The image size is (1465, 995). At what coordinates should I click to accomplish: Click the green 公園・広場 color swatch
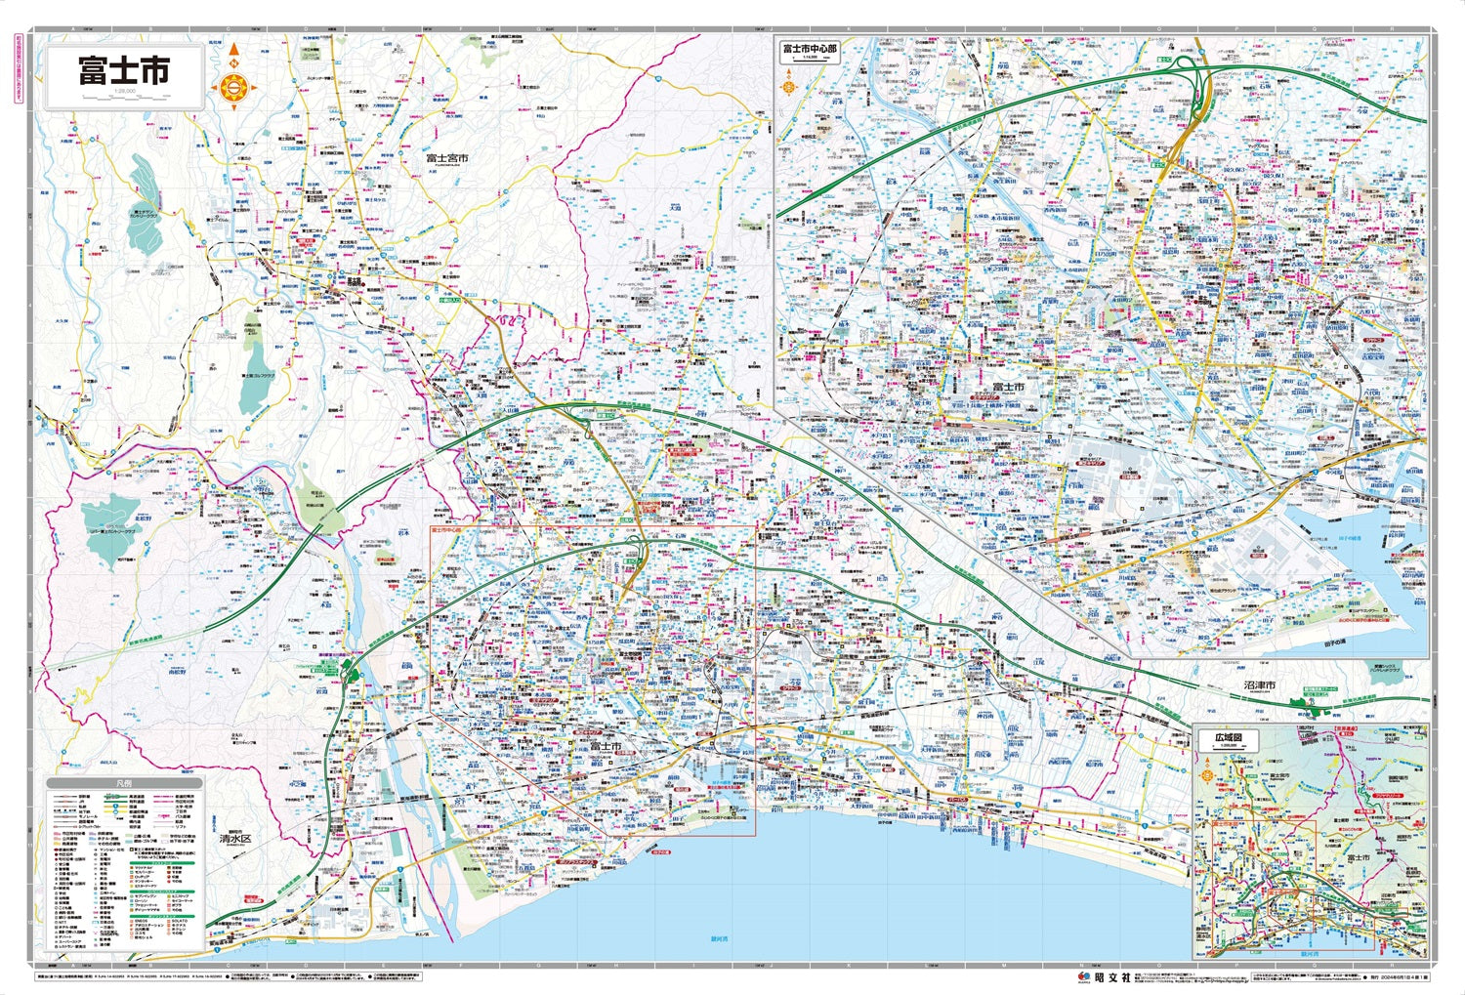pos(127,836)
